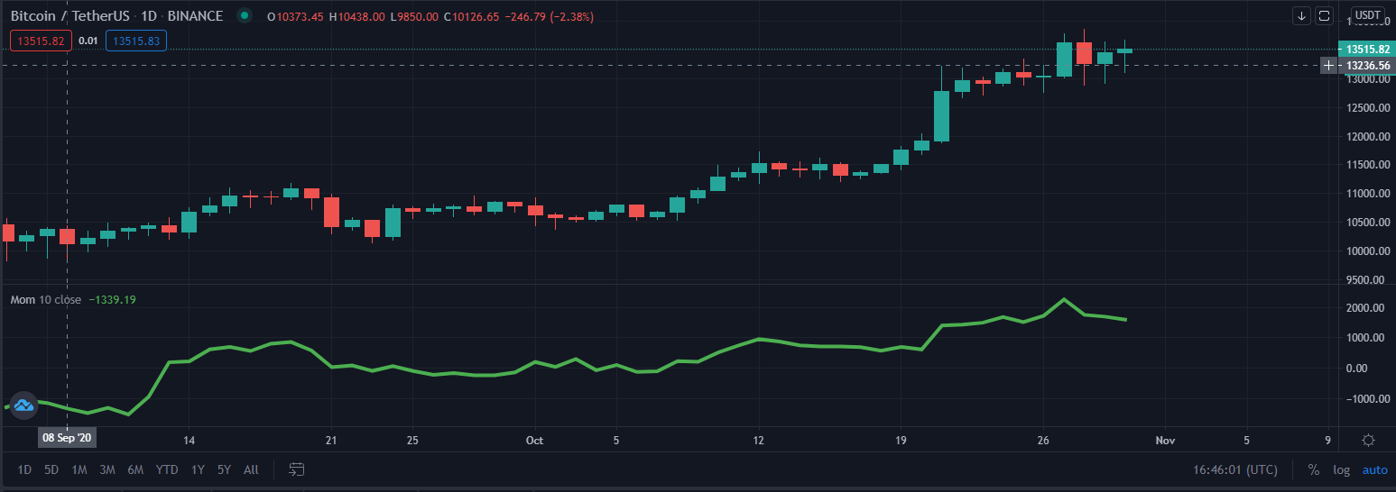The image size is (1396, 492).
Task: Select the 6M time range
Action: click(x=135, y=469)
